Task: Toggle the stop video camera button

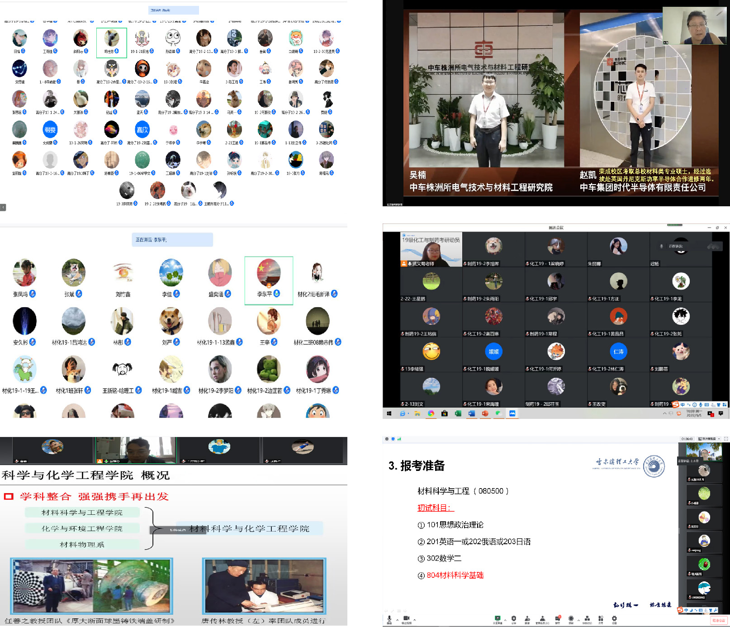Action: pos(406,618)
